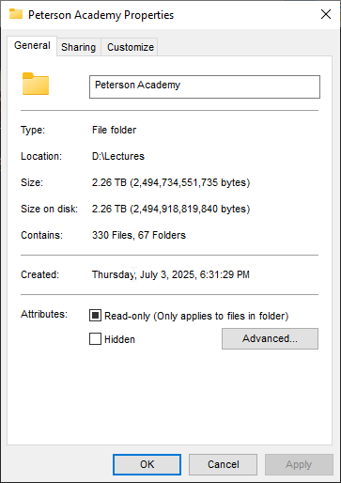Go to the Customize tab
This screenshot has width=341, height=483.
[x=131, y=47]
